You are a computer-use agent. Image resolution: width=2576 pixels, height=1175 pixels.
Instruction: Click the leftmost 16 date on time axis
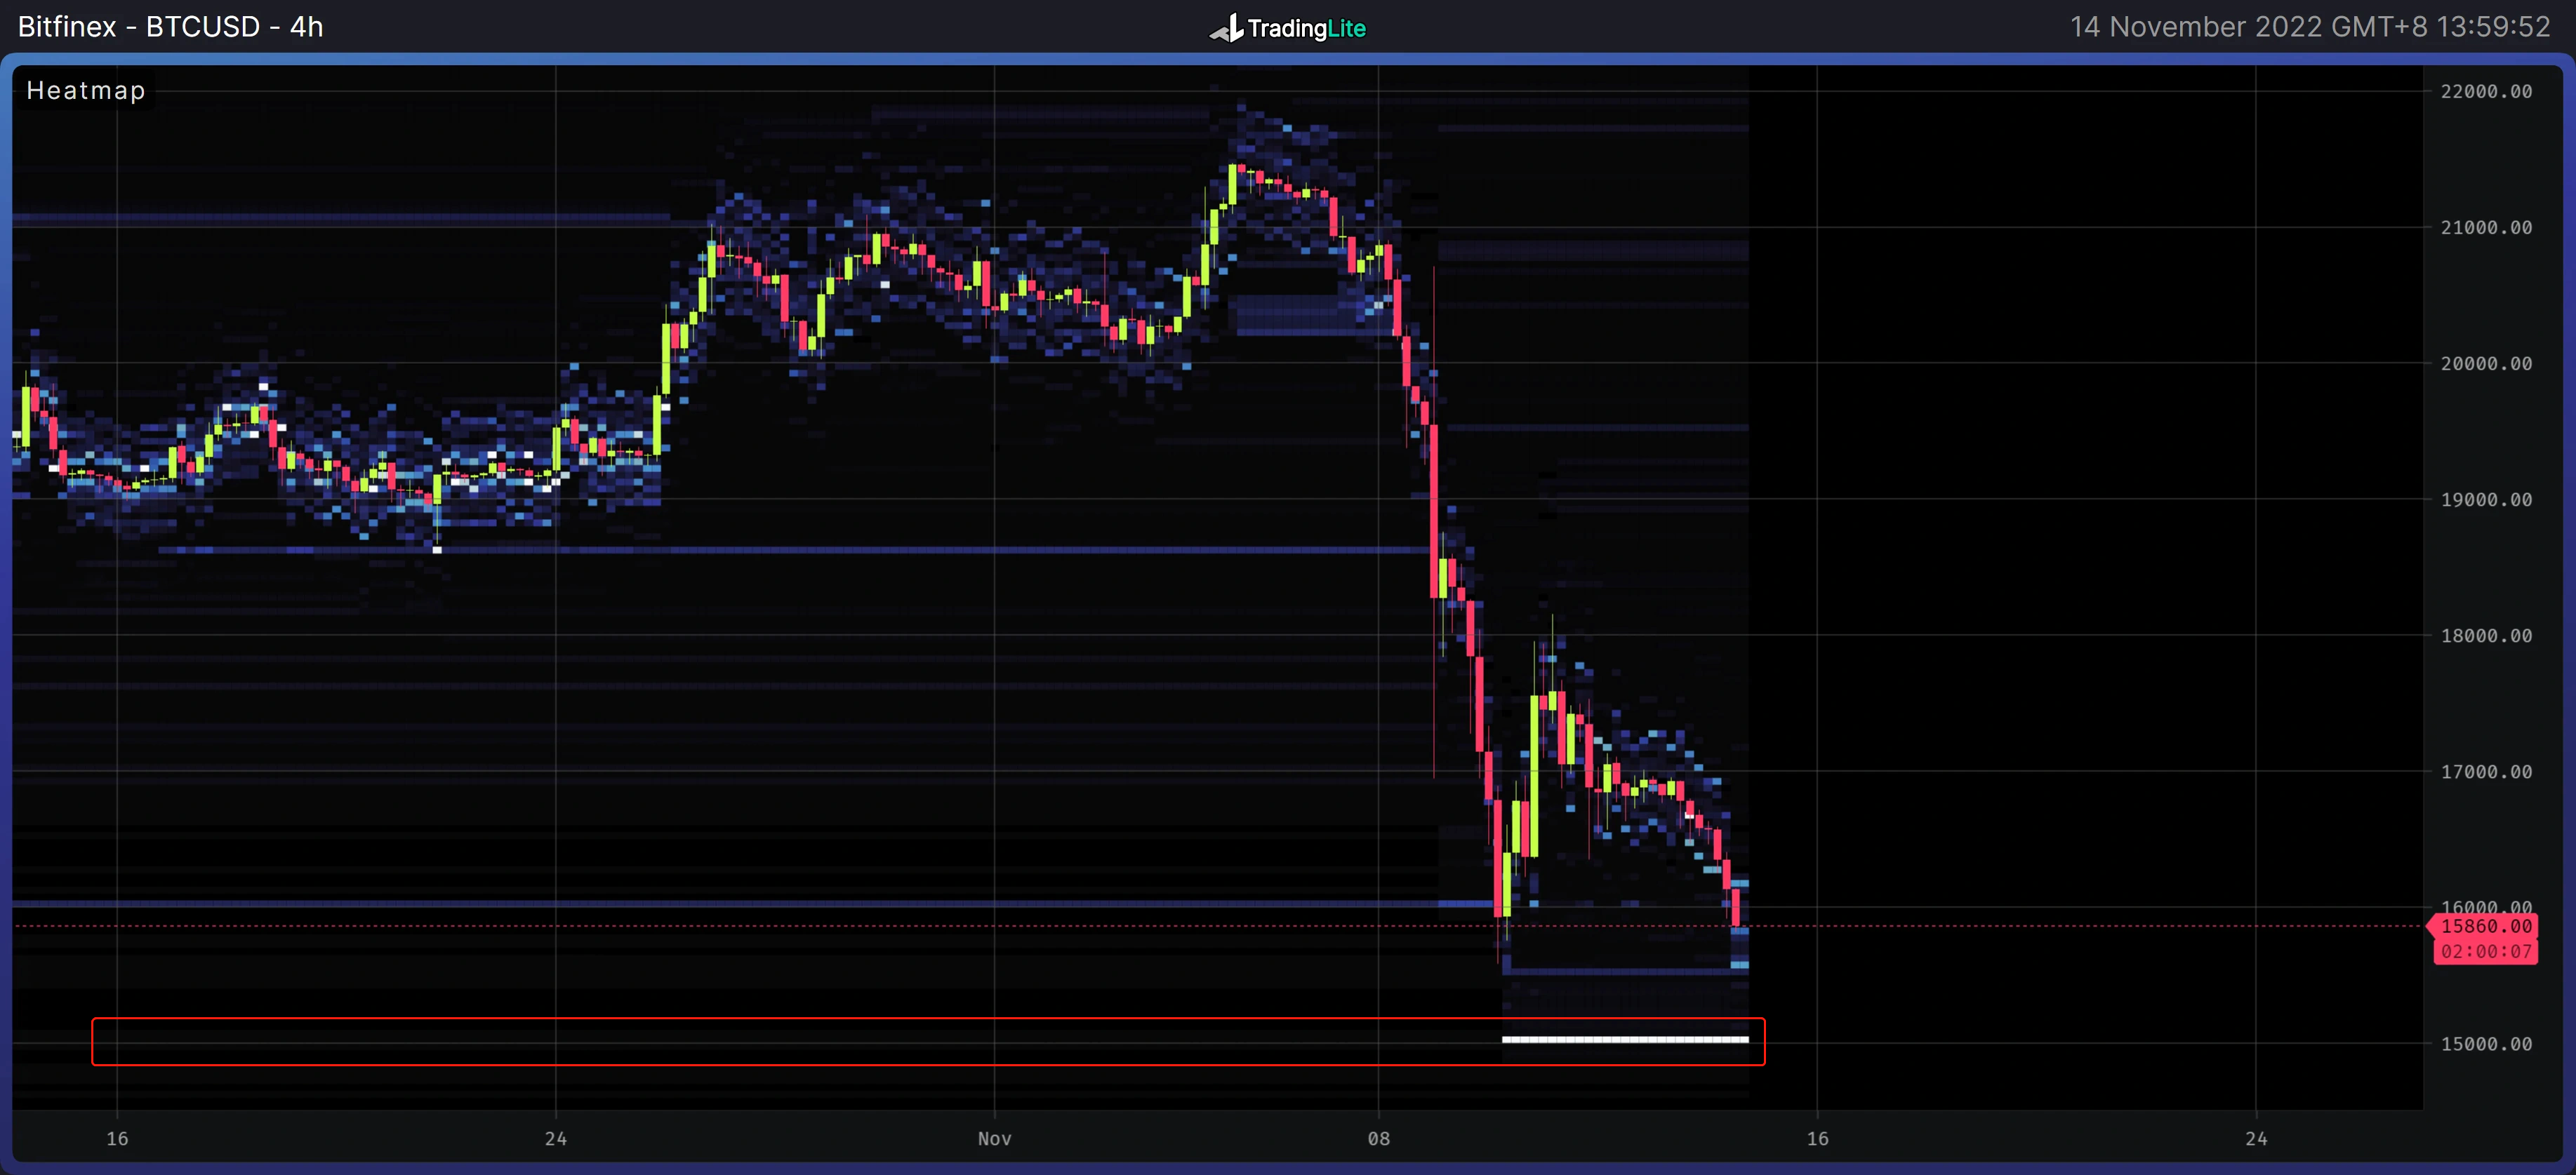pos(117,1139)
